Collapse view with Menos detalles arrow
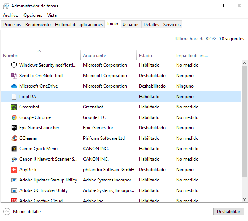 point(7,212)
